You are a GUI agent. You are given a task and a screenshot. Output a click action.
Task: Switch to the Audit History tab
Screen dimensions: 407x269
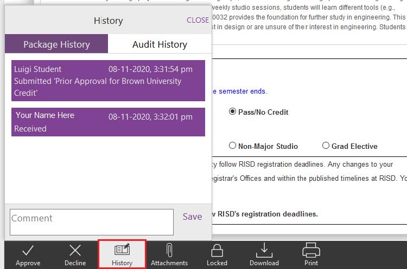click(160, 44)
